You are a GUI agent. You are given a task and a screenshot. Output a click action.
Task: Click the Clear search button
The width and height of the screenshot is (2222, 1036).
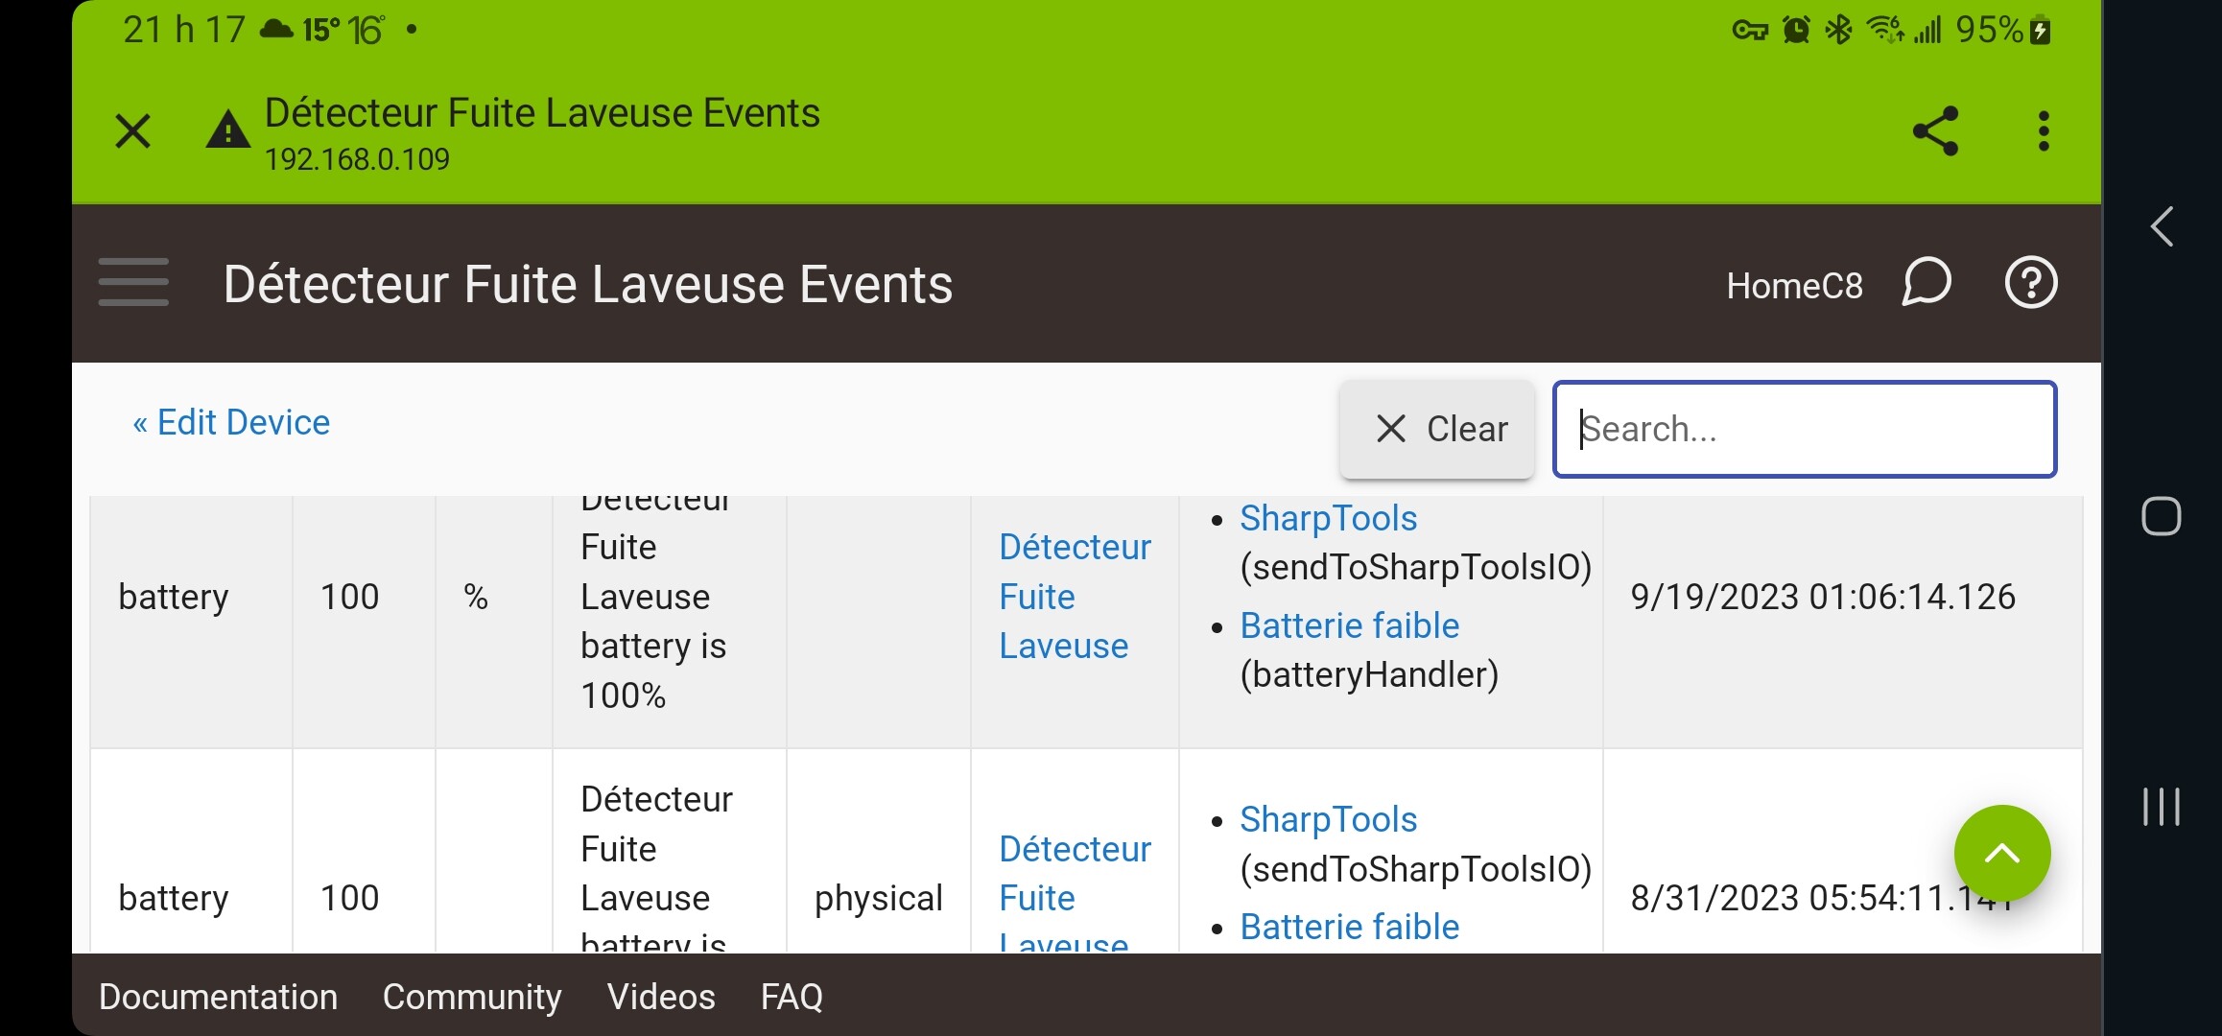click(1437, 429)
